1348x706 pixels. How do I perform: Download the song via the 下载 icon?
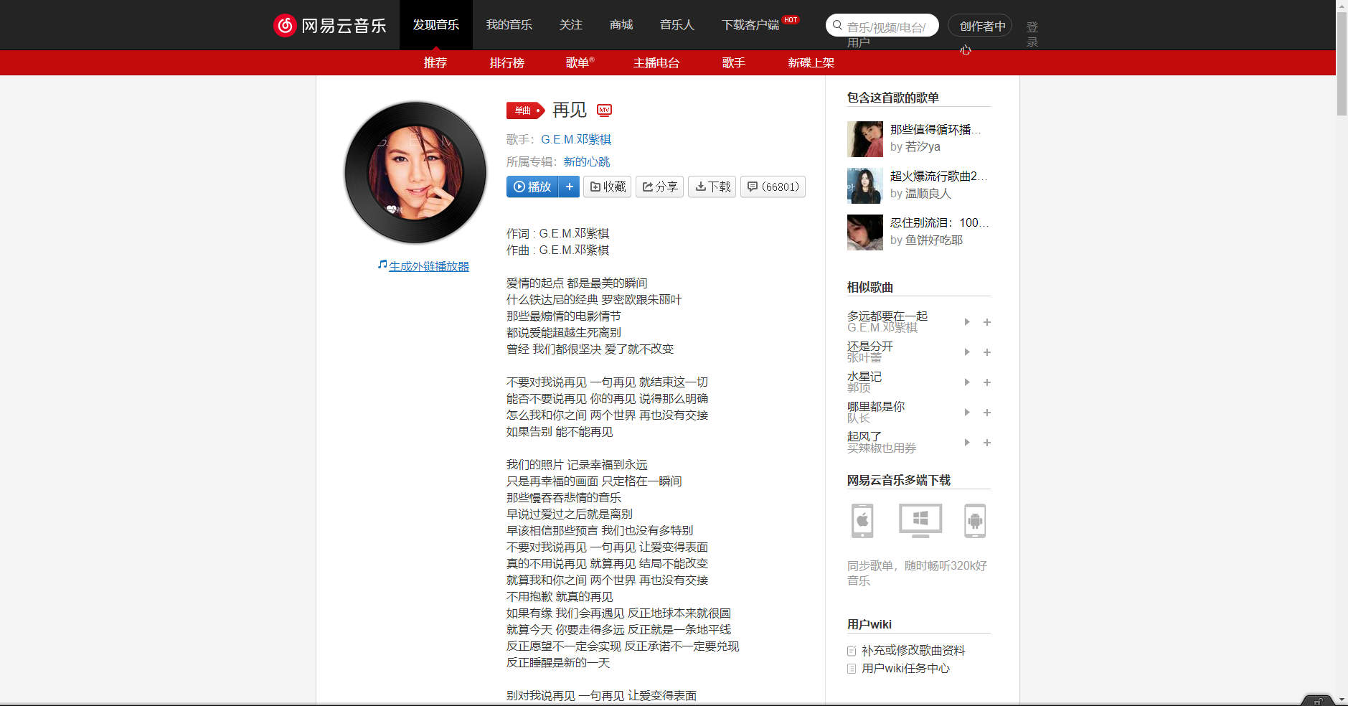(x=712, y=187)
